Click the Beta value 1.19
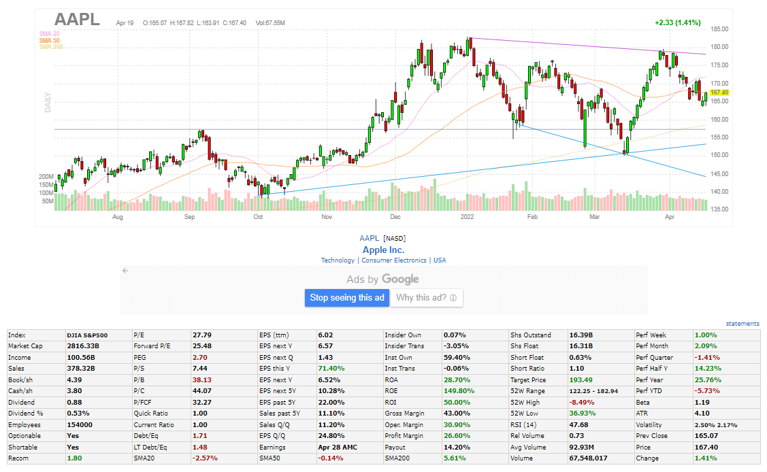The width and height of the screenshot is (767, 472). [702, 403]
